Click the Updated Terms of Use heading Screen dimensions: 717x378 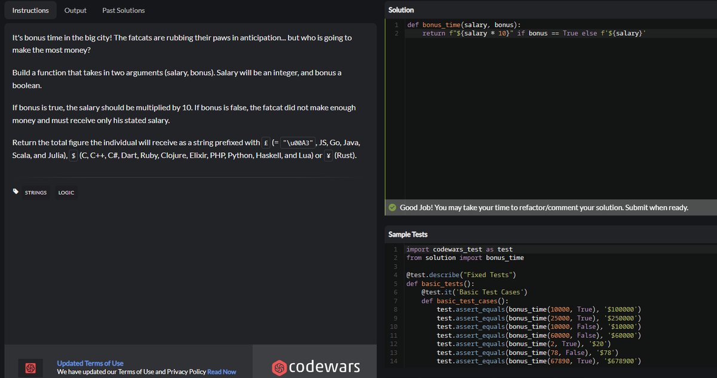click(x=90, y=363)
